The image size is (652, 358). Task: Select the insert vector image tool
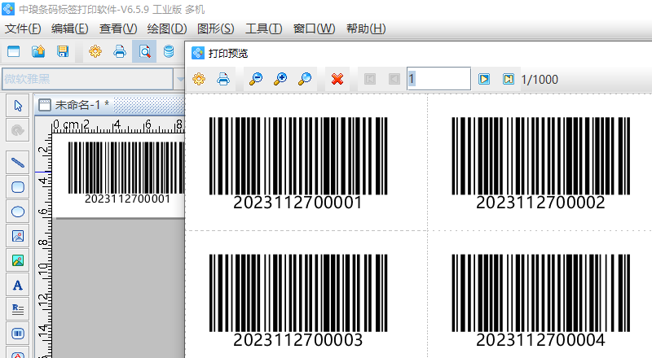tap(17, 236)
